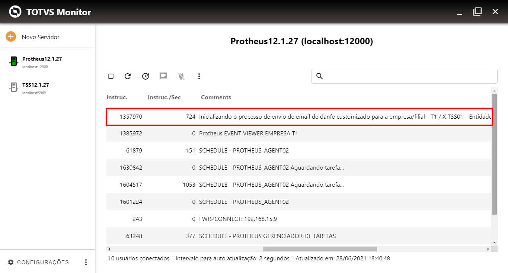Maximize the TOTVS Monitor window
The width and height of the screenshot is (508, 273).
click(477, 12)
